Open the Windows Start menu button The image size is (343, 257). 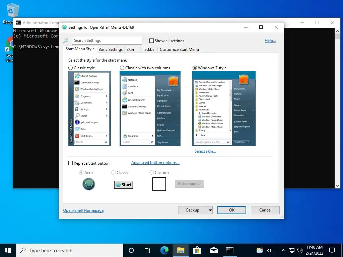click(8, 250)
